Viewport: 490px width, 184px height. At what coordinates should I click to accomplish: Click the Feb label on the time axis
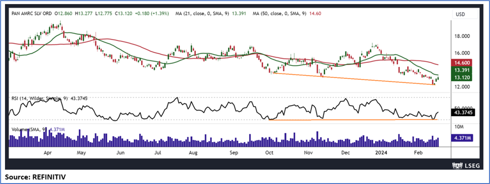pyautogui.click(x=418, y=153)
